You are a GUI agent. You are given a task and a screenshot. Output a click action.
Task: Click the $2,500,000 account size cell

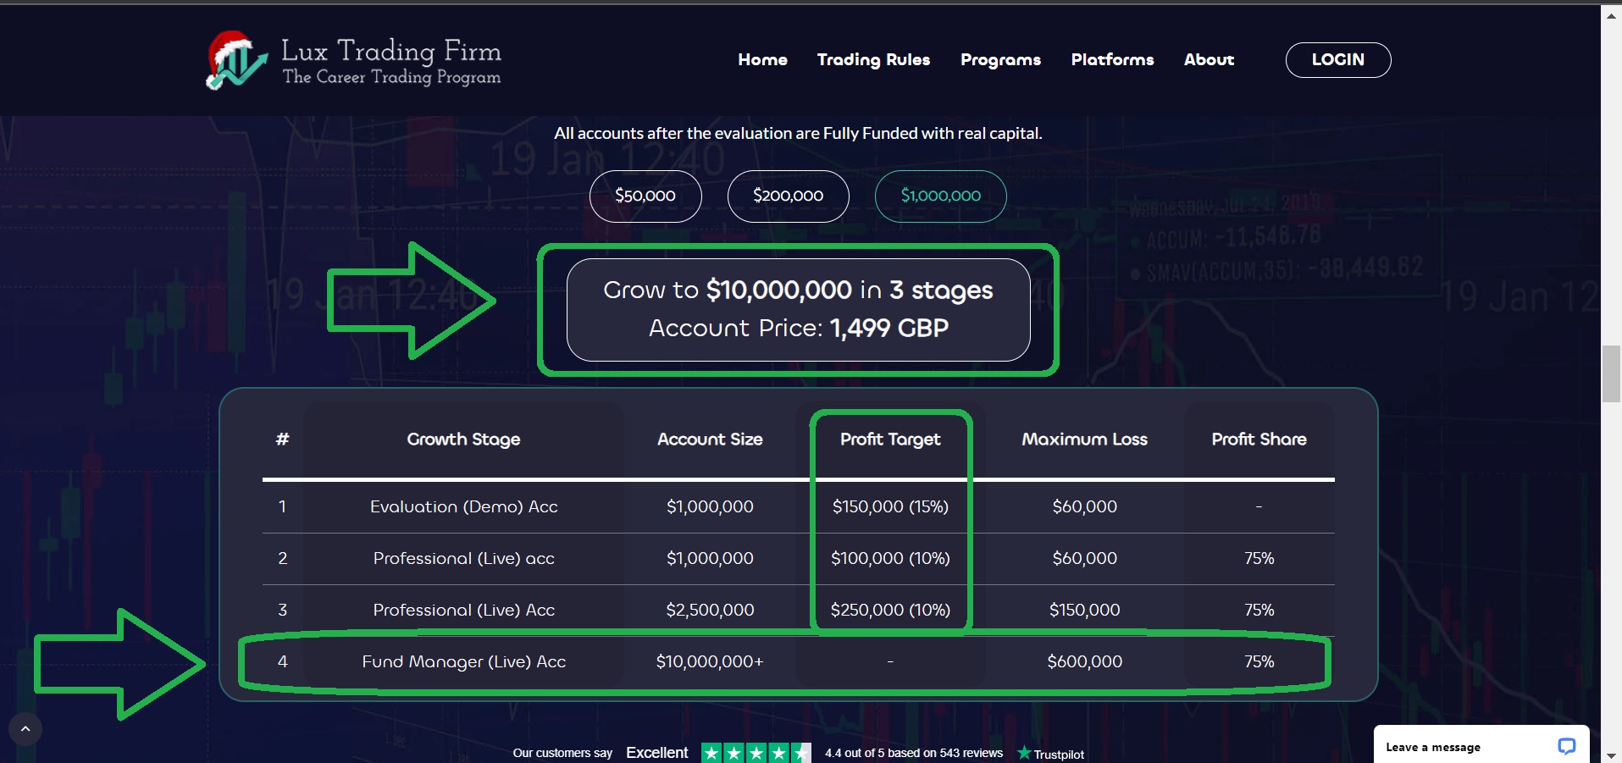point(710,610)
